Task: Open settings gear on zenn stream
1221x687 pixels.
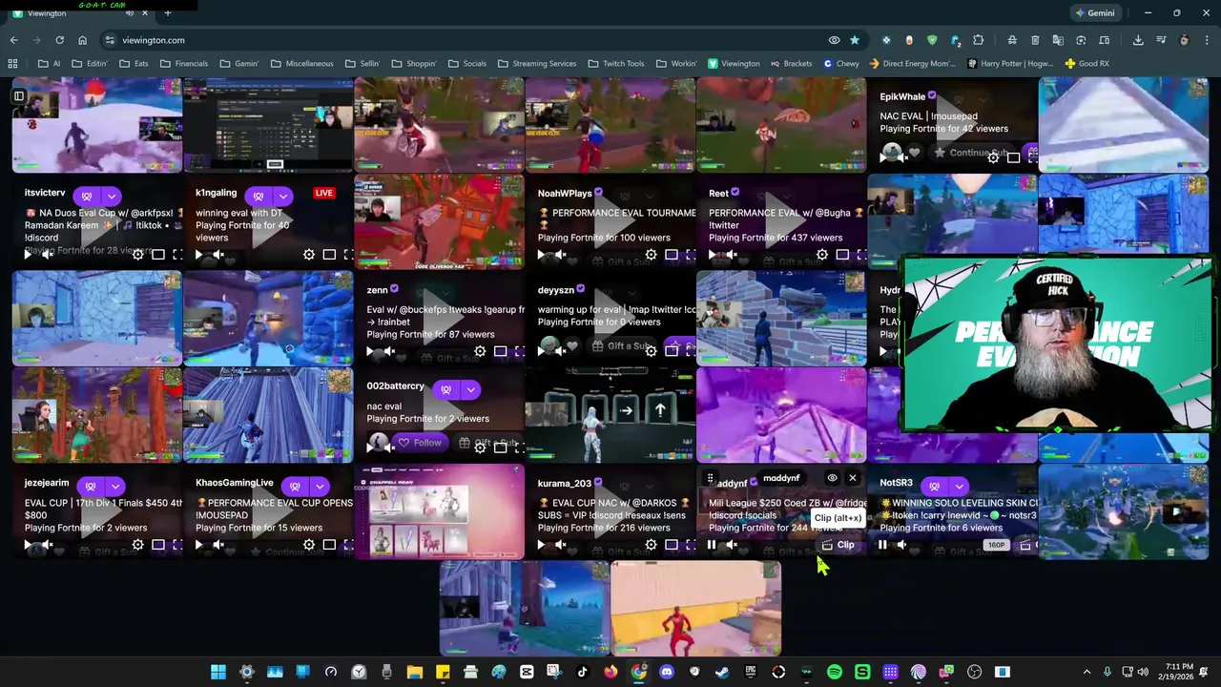Action: coord(480,351)
